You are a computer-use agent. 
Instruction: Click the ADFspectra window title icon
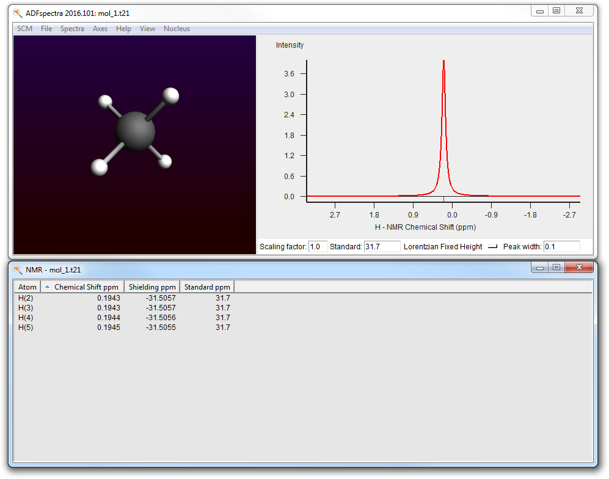(18, 13)
